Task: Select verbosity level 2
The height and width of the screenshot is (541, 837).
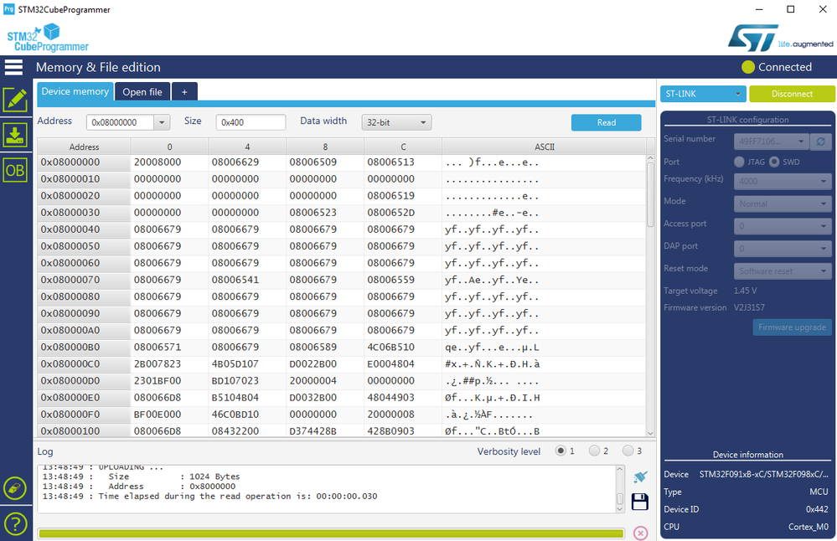Action: click(x=594, y=451)
